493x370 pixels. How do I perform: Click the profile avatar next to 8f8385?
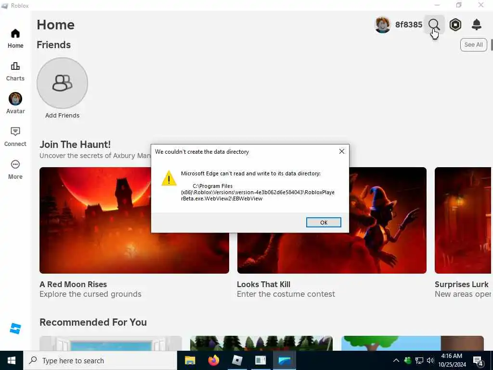point(383,25)
